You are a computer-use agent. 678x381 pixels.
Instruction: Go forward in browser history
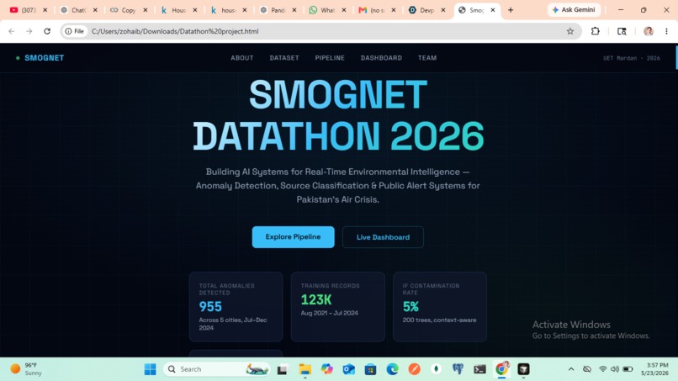29,31
